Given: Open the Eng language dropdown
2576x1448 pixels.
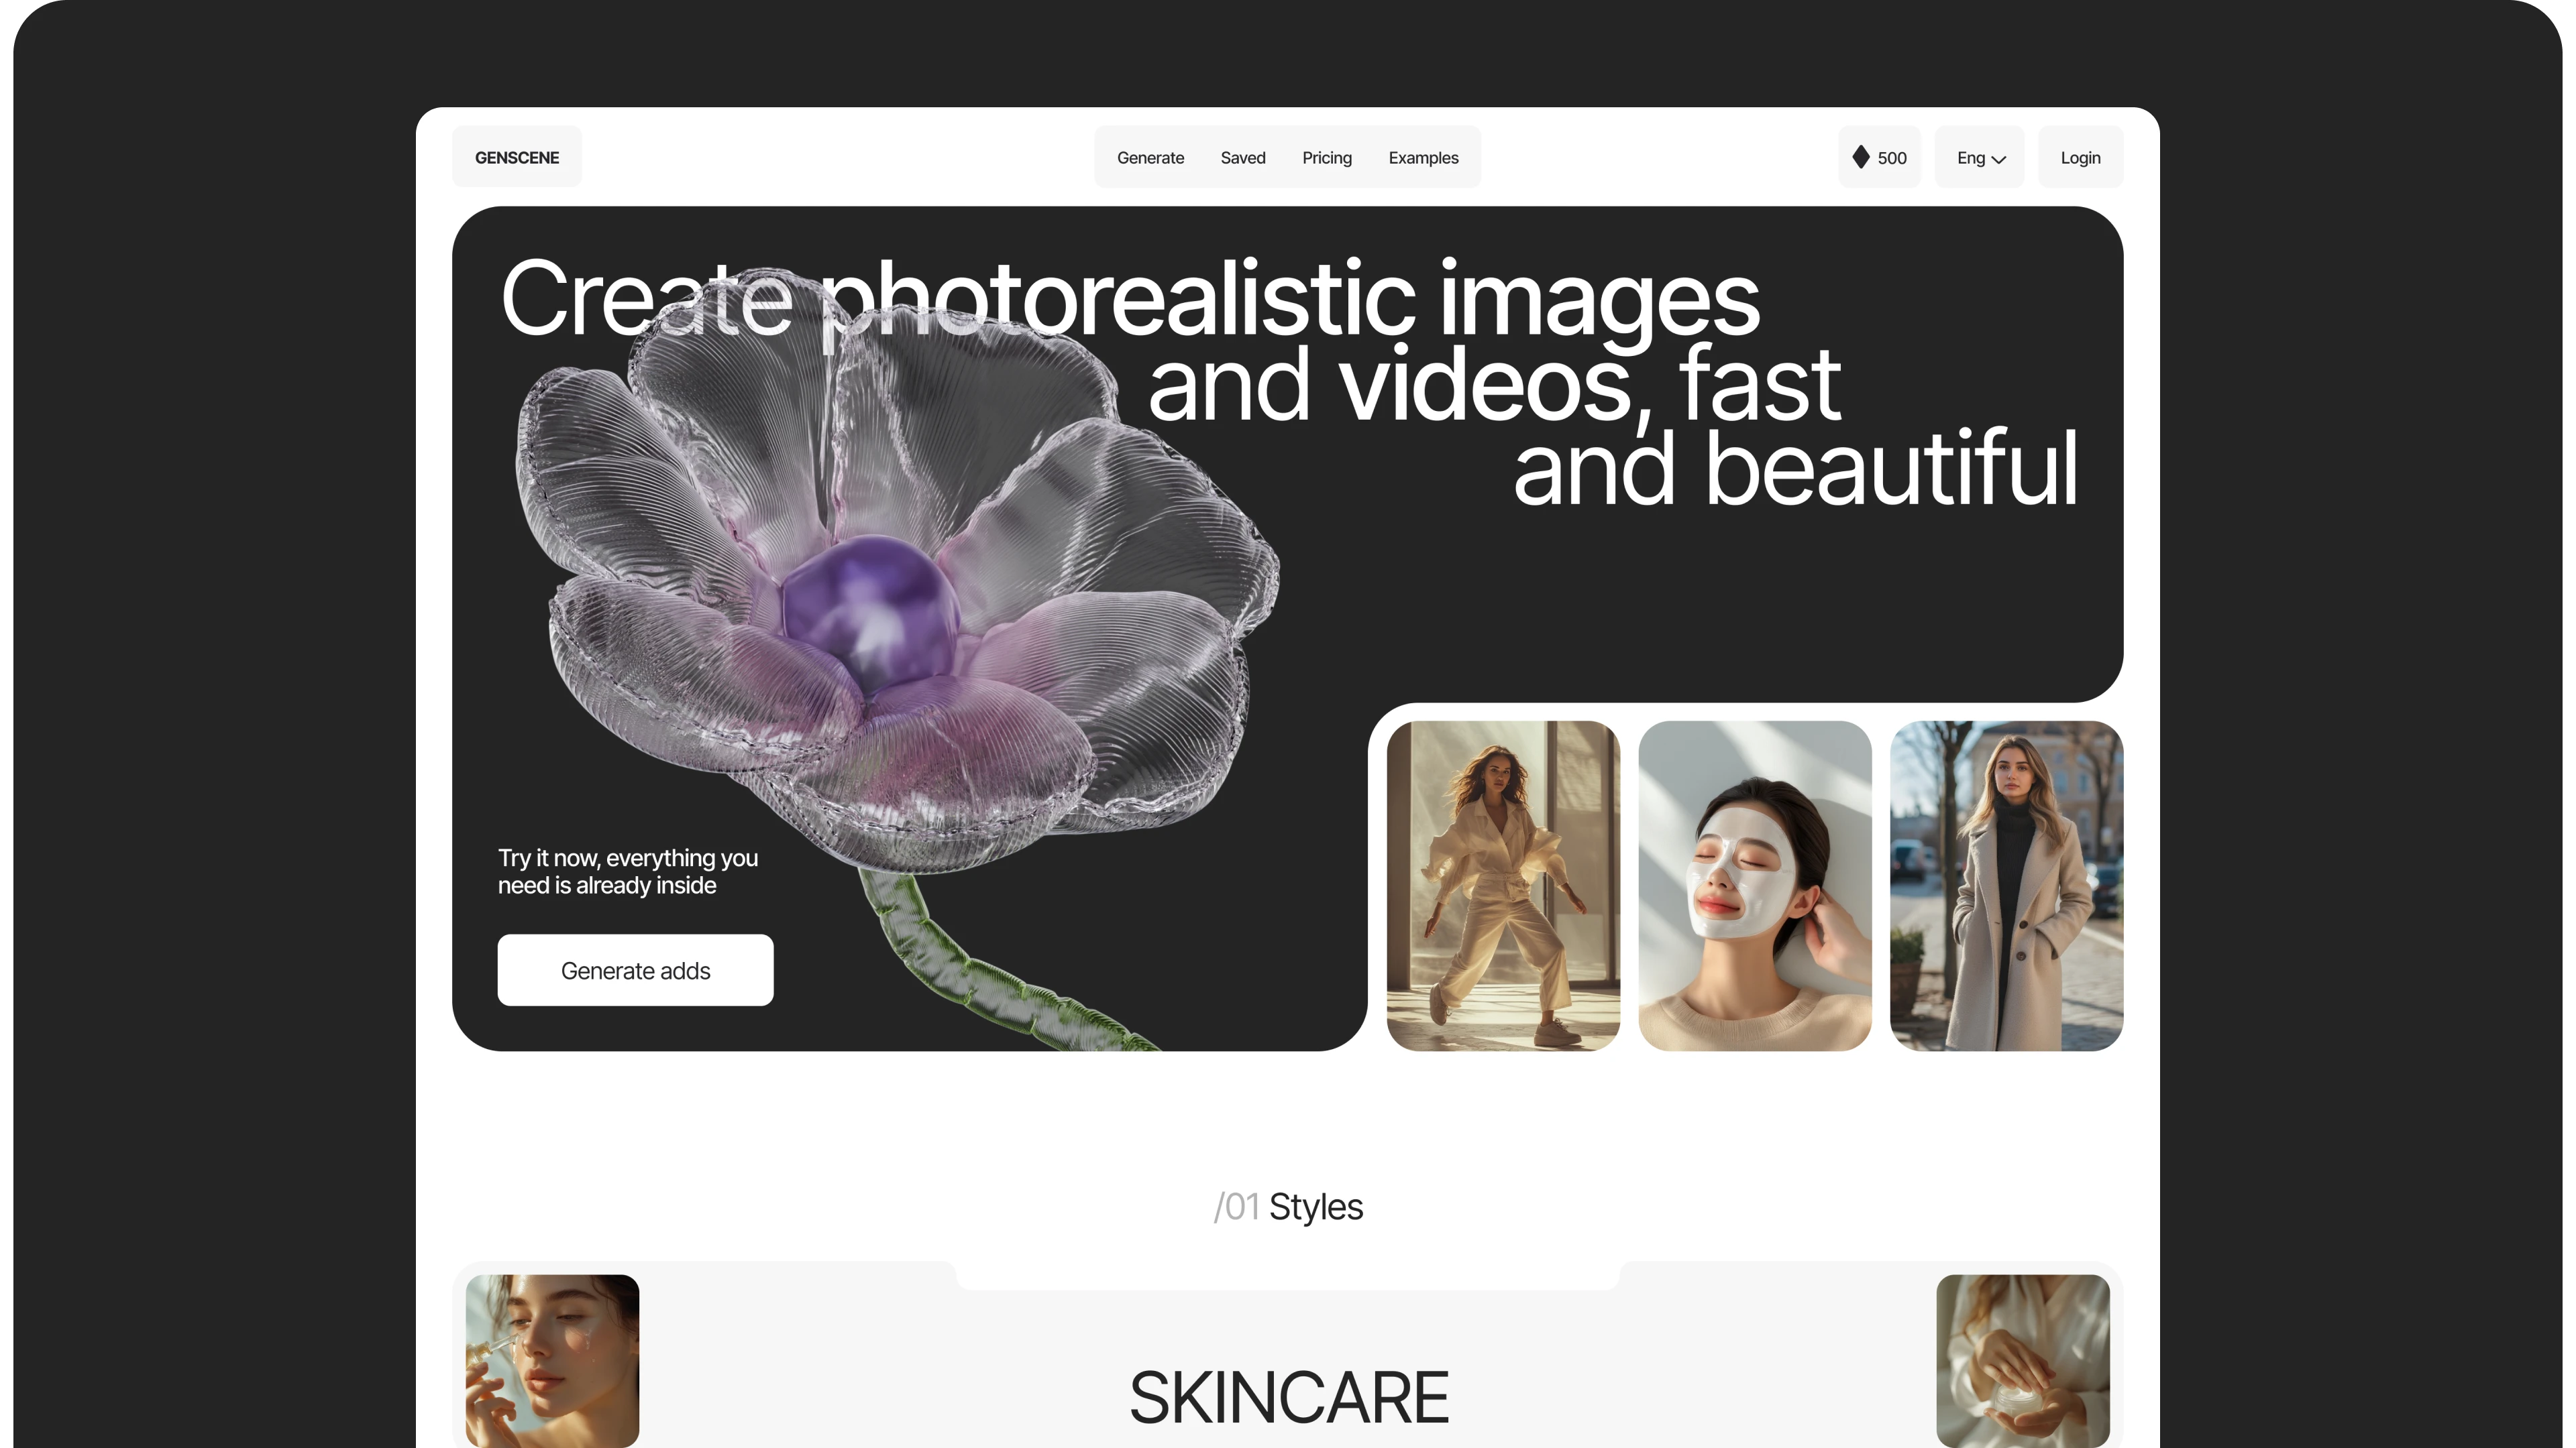Looking at the screenshot, I should tap(1979, 157).
